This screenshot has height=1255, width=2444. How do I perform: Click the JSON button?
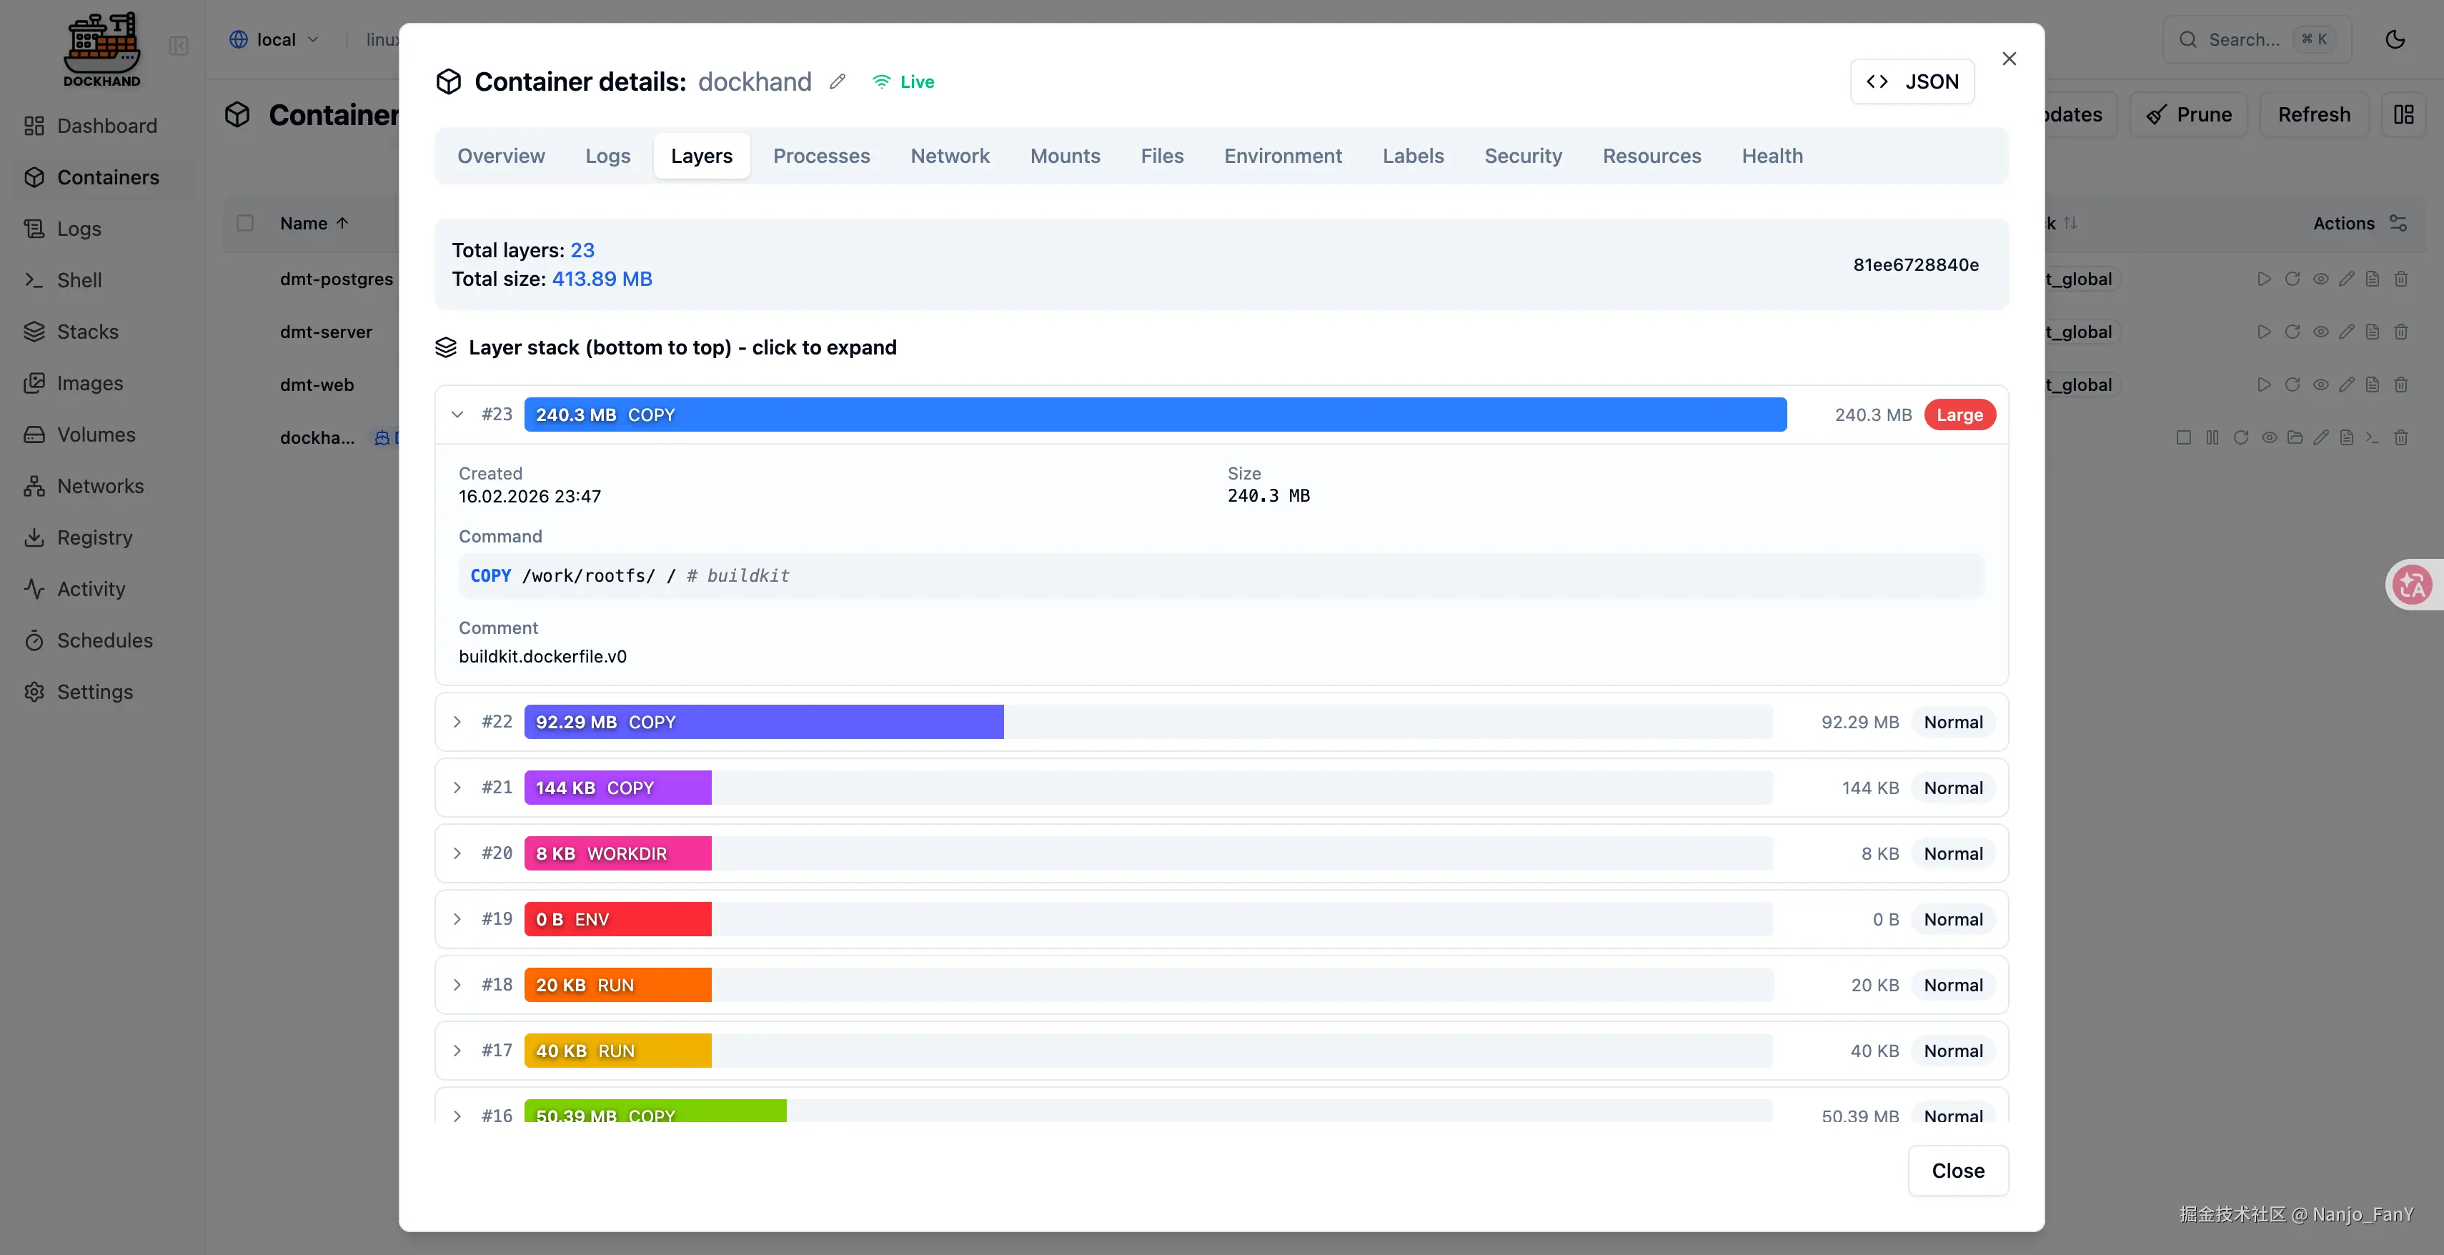(1912, 81)
